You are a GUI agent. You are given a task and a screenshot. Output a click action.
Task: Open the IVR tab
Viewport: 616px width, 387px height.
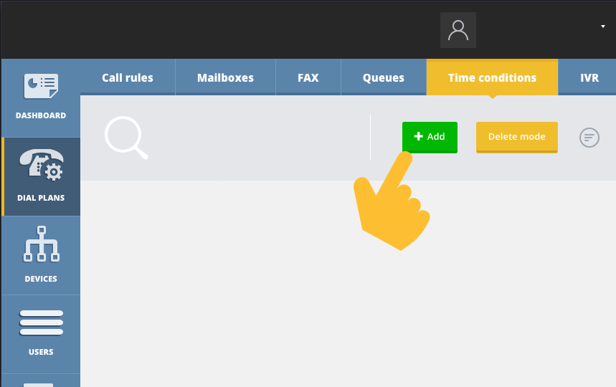coord(589,77)
